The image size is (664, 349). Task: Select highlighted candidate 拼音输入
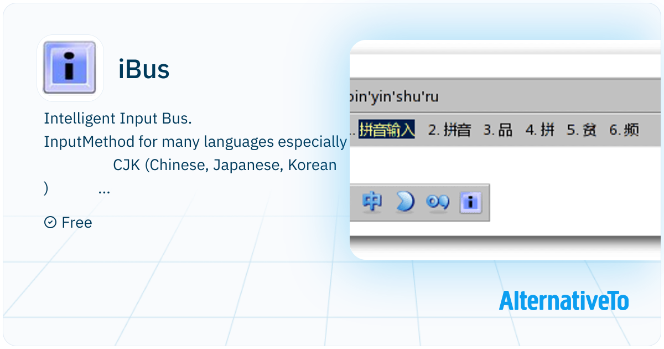click(387, 130)
